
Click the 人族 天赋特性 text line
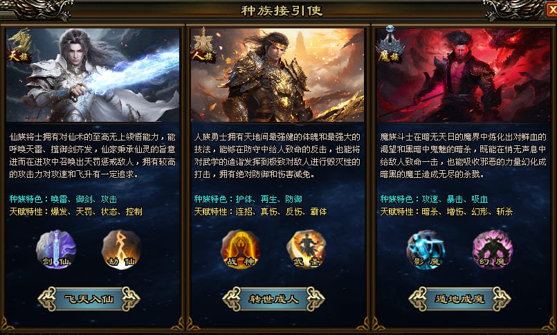(260, 212)
